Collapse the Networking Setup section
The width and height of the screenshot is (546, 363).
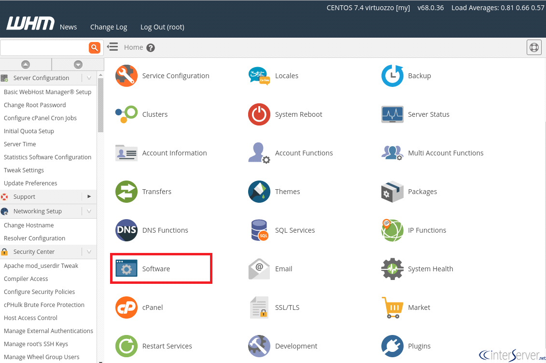point(89,211)
